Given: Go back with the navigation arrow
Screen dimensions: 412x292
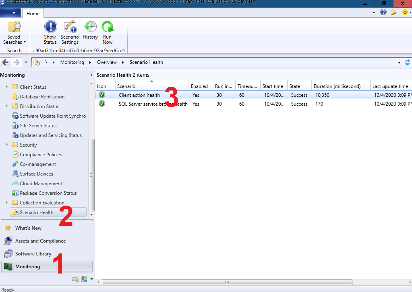Looking at the screenshot, I should pos(5,62).
